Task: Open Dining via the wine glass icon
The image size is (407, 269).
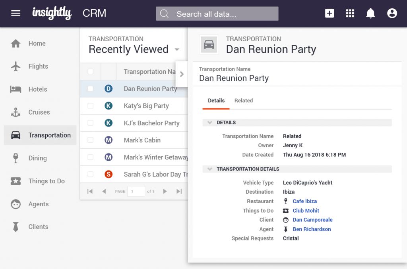Action: [x=16, y=158]
